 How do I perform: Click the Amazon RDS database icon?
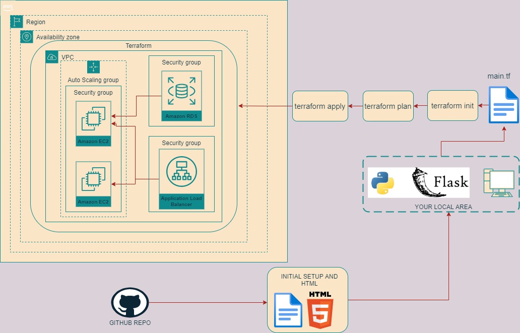181,96
